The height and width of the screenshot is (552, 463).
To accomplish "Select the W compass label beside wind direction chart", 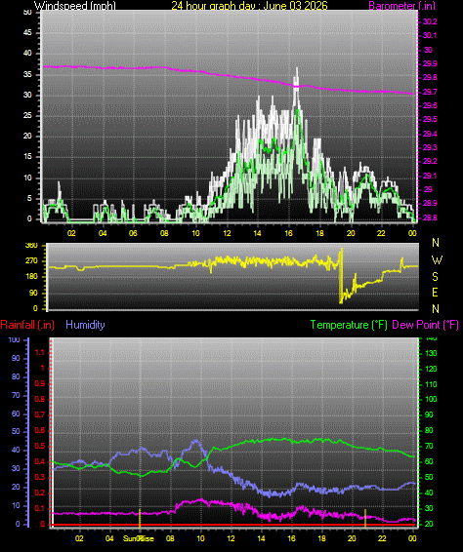I will point(437,260).
